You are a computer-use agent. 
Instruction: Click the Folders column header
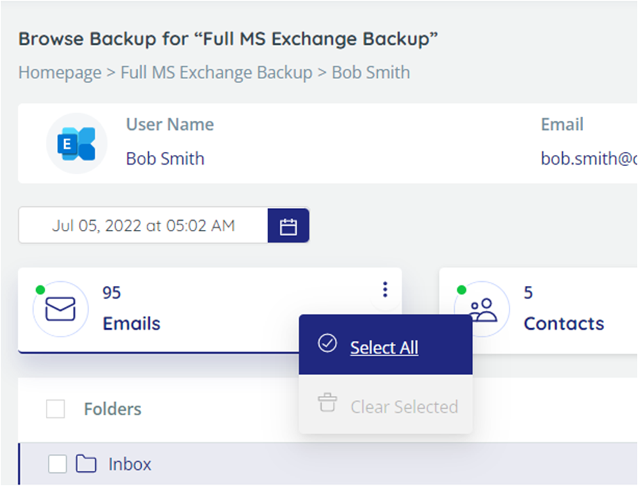tap(113, 409)
